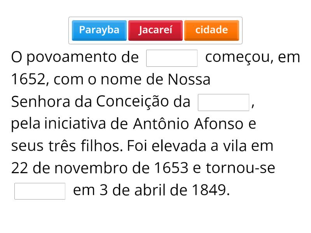311x233 pixels.
Task: Click the word 'tornou-se'
Action: pyautogui.click(x=240, y=168)
